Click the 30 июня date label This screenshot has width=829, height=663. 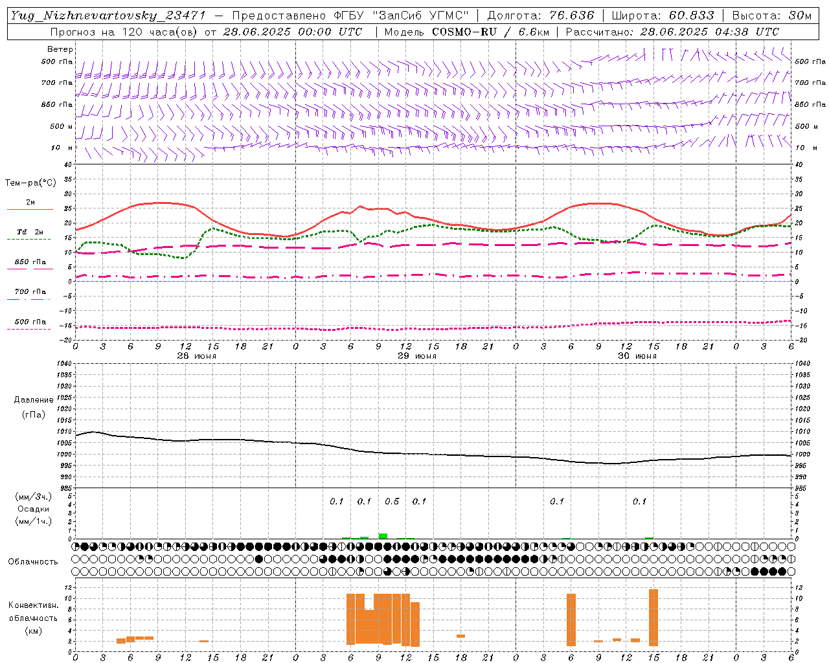pyautogui.click(x=637, y=356)
